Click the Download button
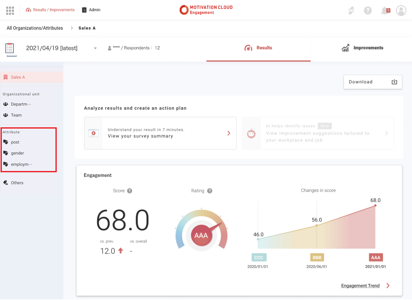 [x=373, y=82]
